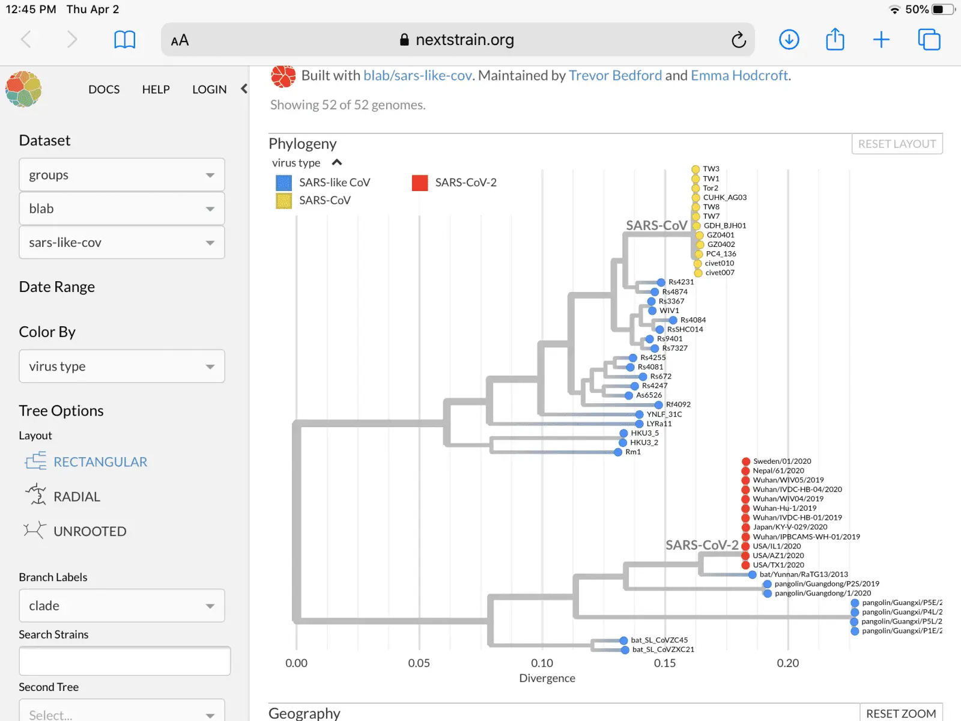The width and height of the screenshot is (961, 721).
Task: Tap the Safari bookmarks book icon
Action: (124, 40)
